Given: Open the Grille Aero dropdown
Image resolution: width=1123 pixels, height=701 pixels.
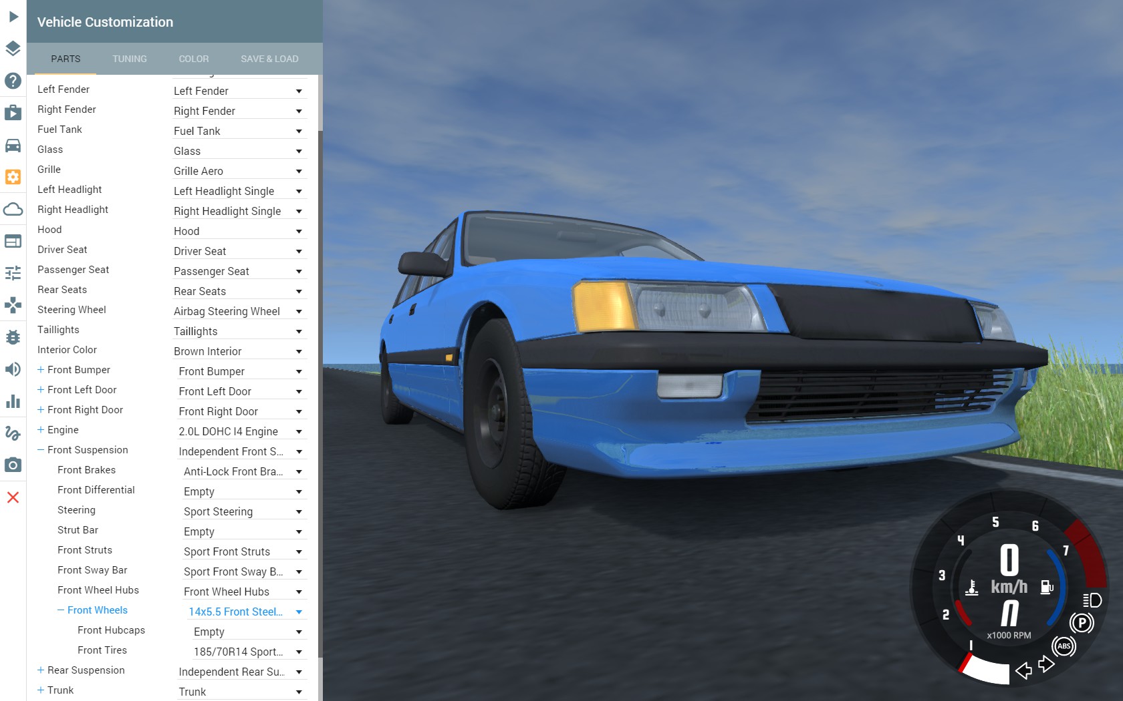Looking at the screenshot, I should pos(239,171).
